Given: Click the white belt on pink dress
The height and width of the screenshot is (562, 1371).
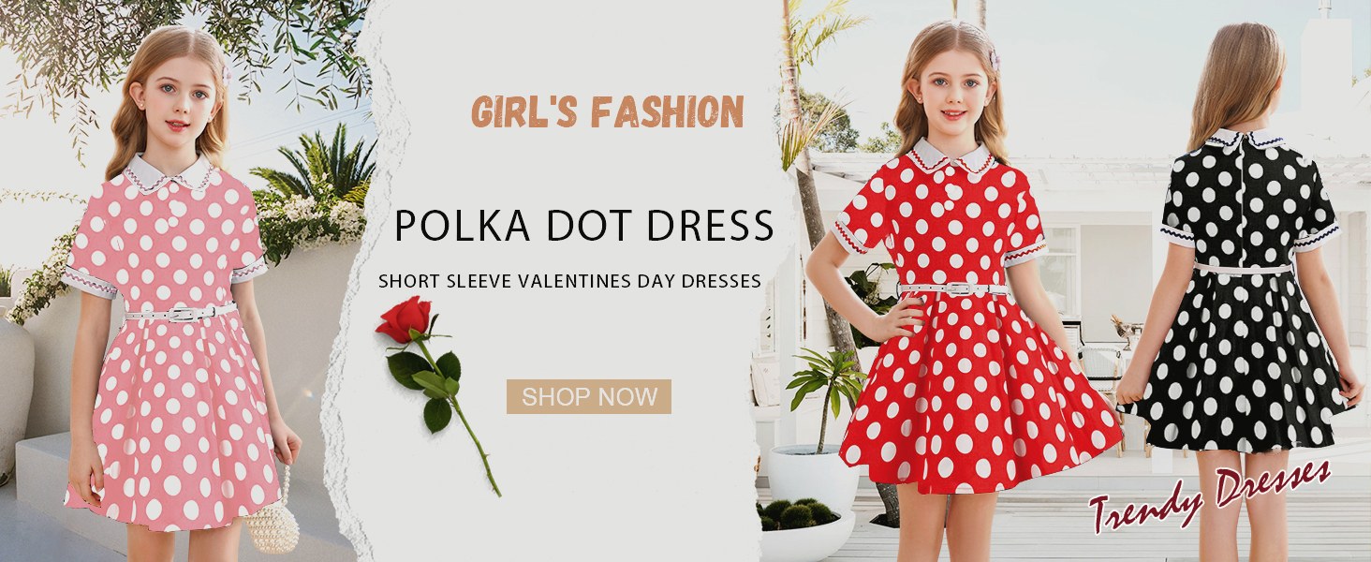Looking at the screenshot, I should pos(180,312).
